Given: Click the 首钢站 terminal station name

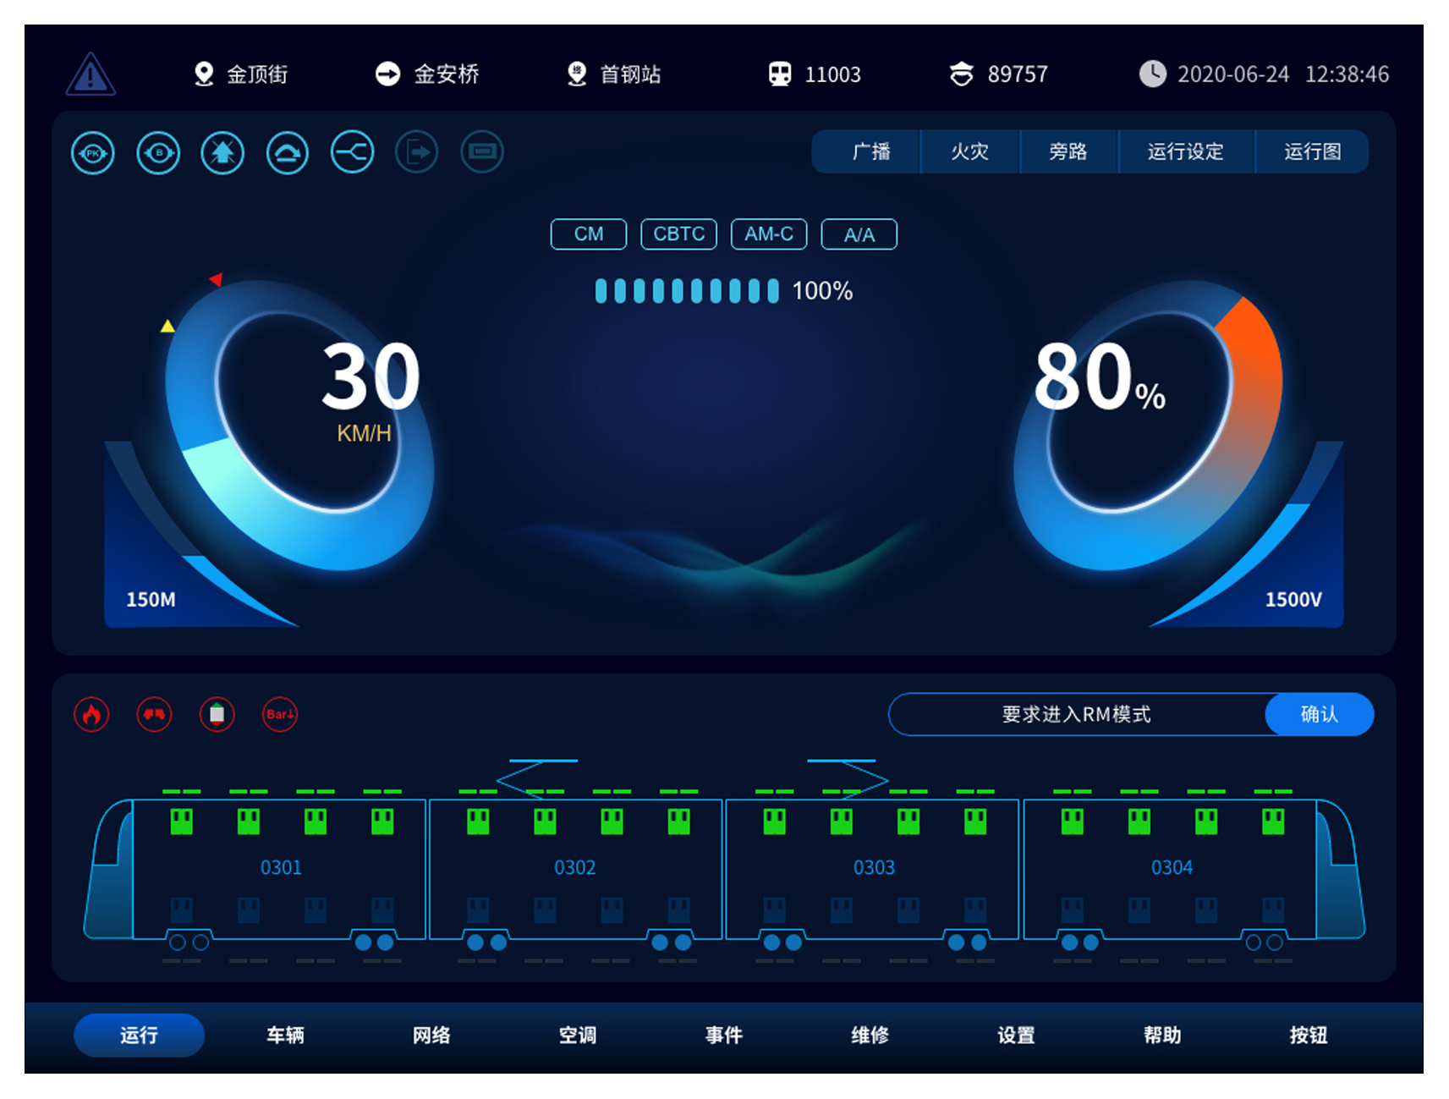Looking at the screenshot, I should (x=631, y=74).
